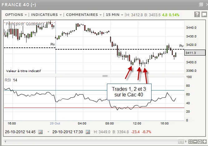Click the RSI 20 axis label

[188, 112]
